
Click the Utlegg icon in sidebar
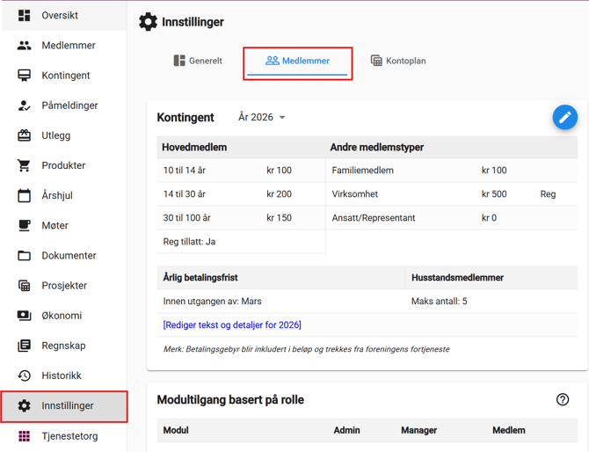24,135
